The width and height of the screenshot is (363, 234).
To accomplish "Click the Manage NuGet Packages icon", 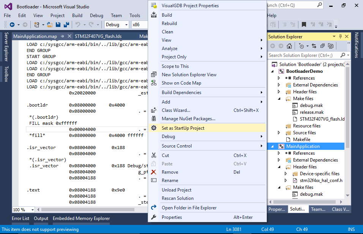I will point(154,119).
